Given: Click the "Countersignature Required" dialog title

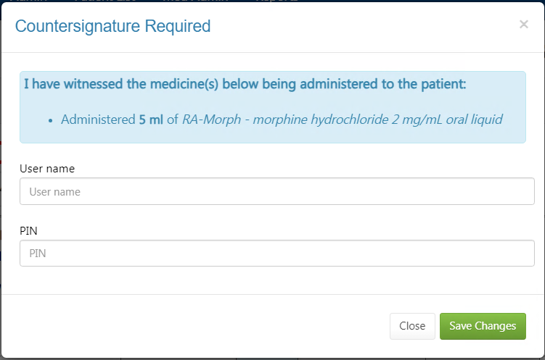Looking at the screenshot, I should pyautogui.click(x=112, y=27).
